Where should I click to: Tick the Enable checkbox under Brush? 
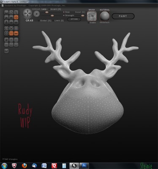[x=88, y=22]
